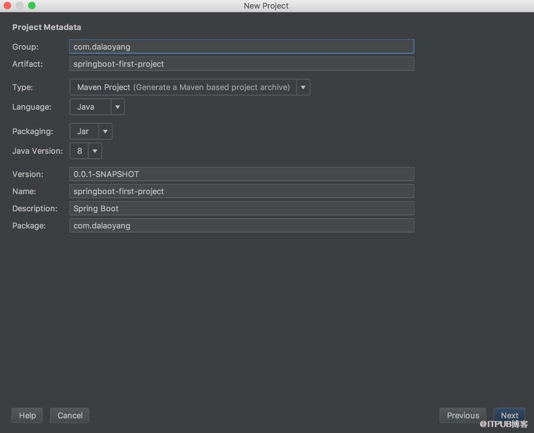The width and height of the screenshot is (534, 433).
Task: Cancel the New Project dialog
Action: click(x=70, y=415)
